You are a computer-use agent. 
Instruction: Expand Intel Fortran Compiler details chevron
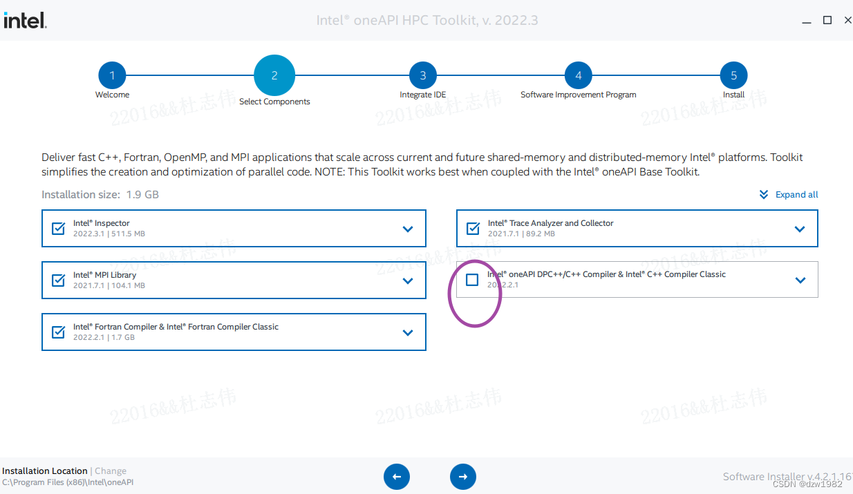coord(408,333)
